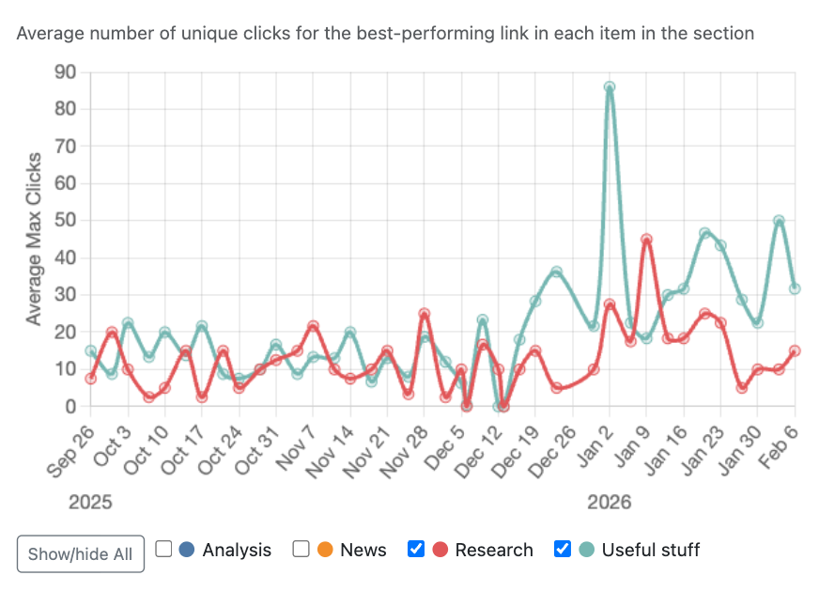Viewport: 819px width, 591px height.
Task: Enable the Analysis series checkbox
Action: click(163, 548)
